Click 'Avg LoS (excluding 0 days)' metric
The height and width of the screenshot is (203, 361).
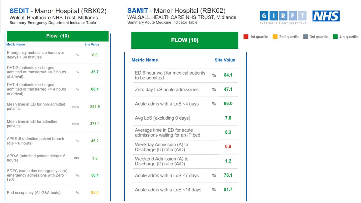162,118
